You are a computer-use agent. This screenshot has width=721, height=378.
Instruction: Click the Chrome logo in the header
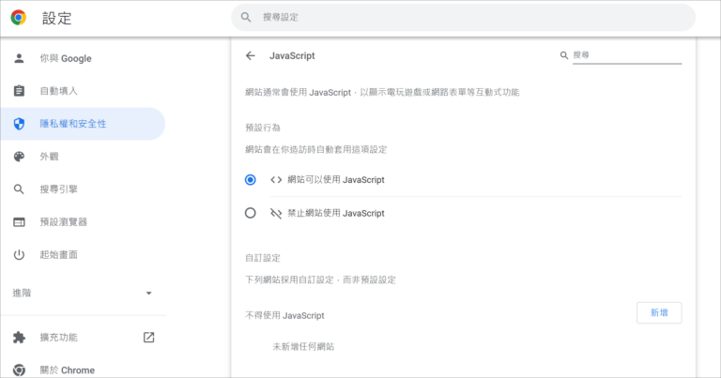pyautogui.click(x=19, y=17)
